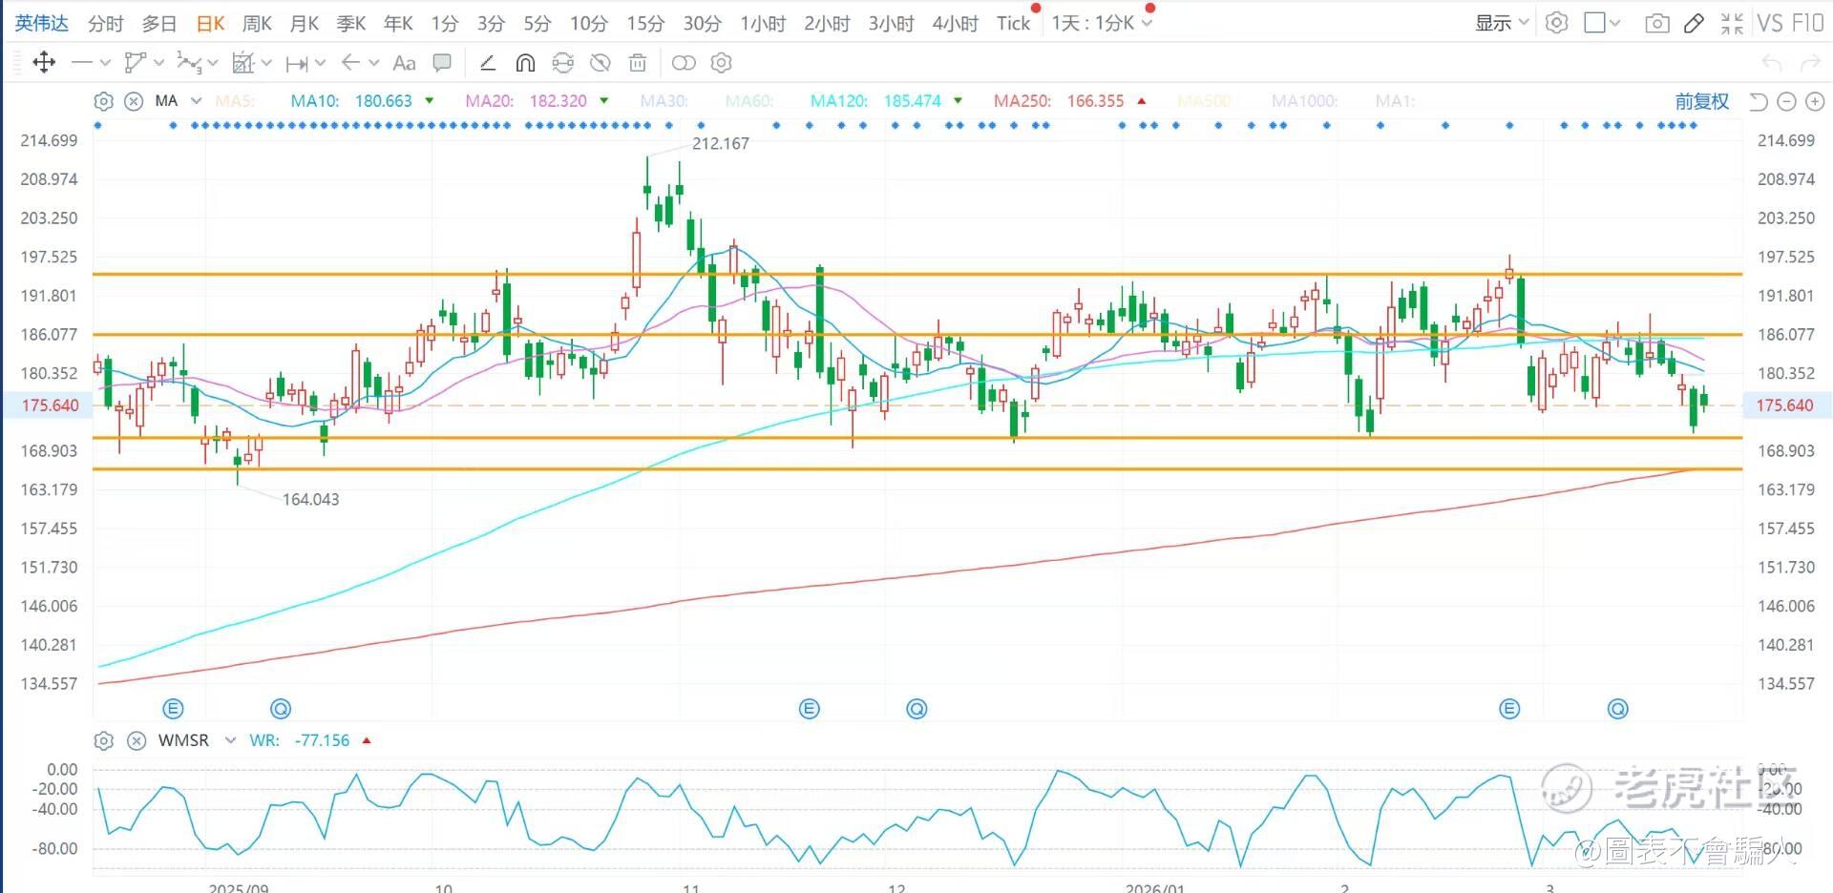This screenshot has height=893, width=1833.
Task: Switch to the 30分 timeframe tab
Action: point(702,23)
